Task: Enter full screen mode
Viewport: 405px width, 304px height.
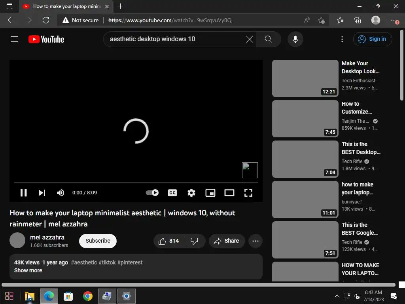Action: (248, 193)
